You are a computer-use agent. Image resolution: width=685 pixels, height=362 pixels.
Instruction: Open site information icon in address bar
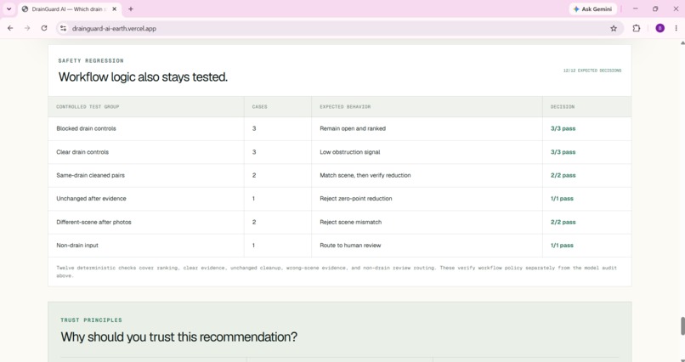[64, 28]
